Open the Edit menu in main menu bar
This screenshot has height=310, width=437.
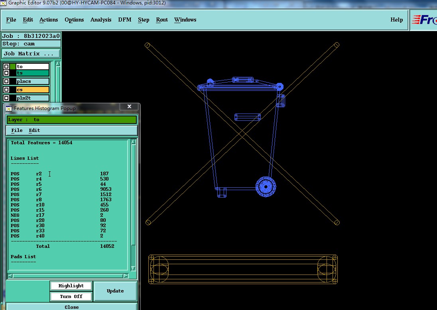point(28,20)
